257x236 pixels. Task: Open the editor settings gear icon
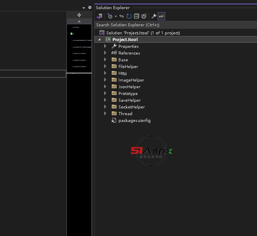(x=90, y=7)
